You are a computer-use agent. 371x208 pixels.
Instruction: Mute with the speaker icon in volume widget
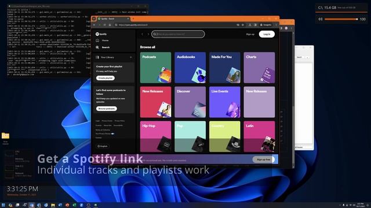click(x=320, y=19)
